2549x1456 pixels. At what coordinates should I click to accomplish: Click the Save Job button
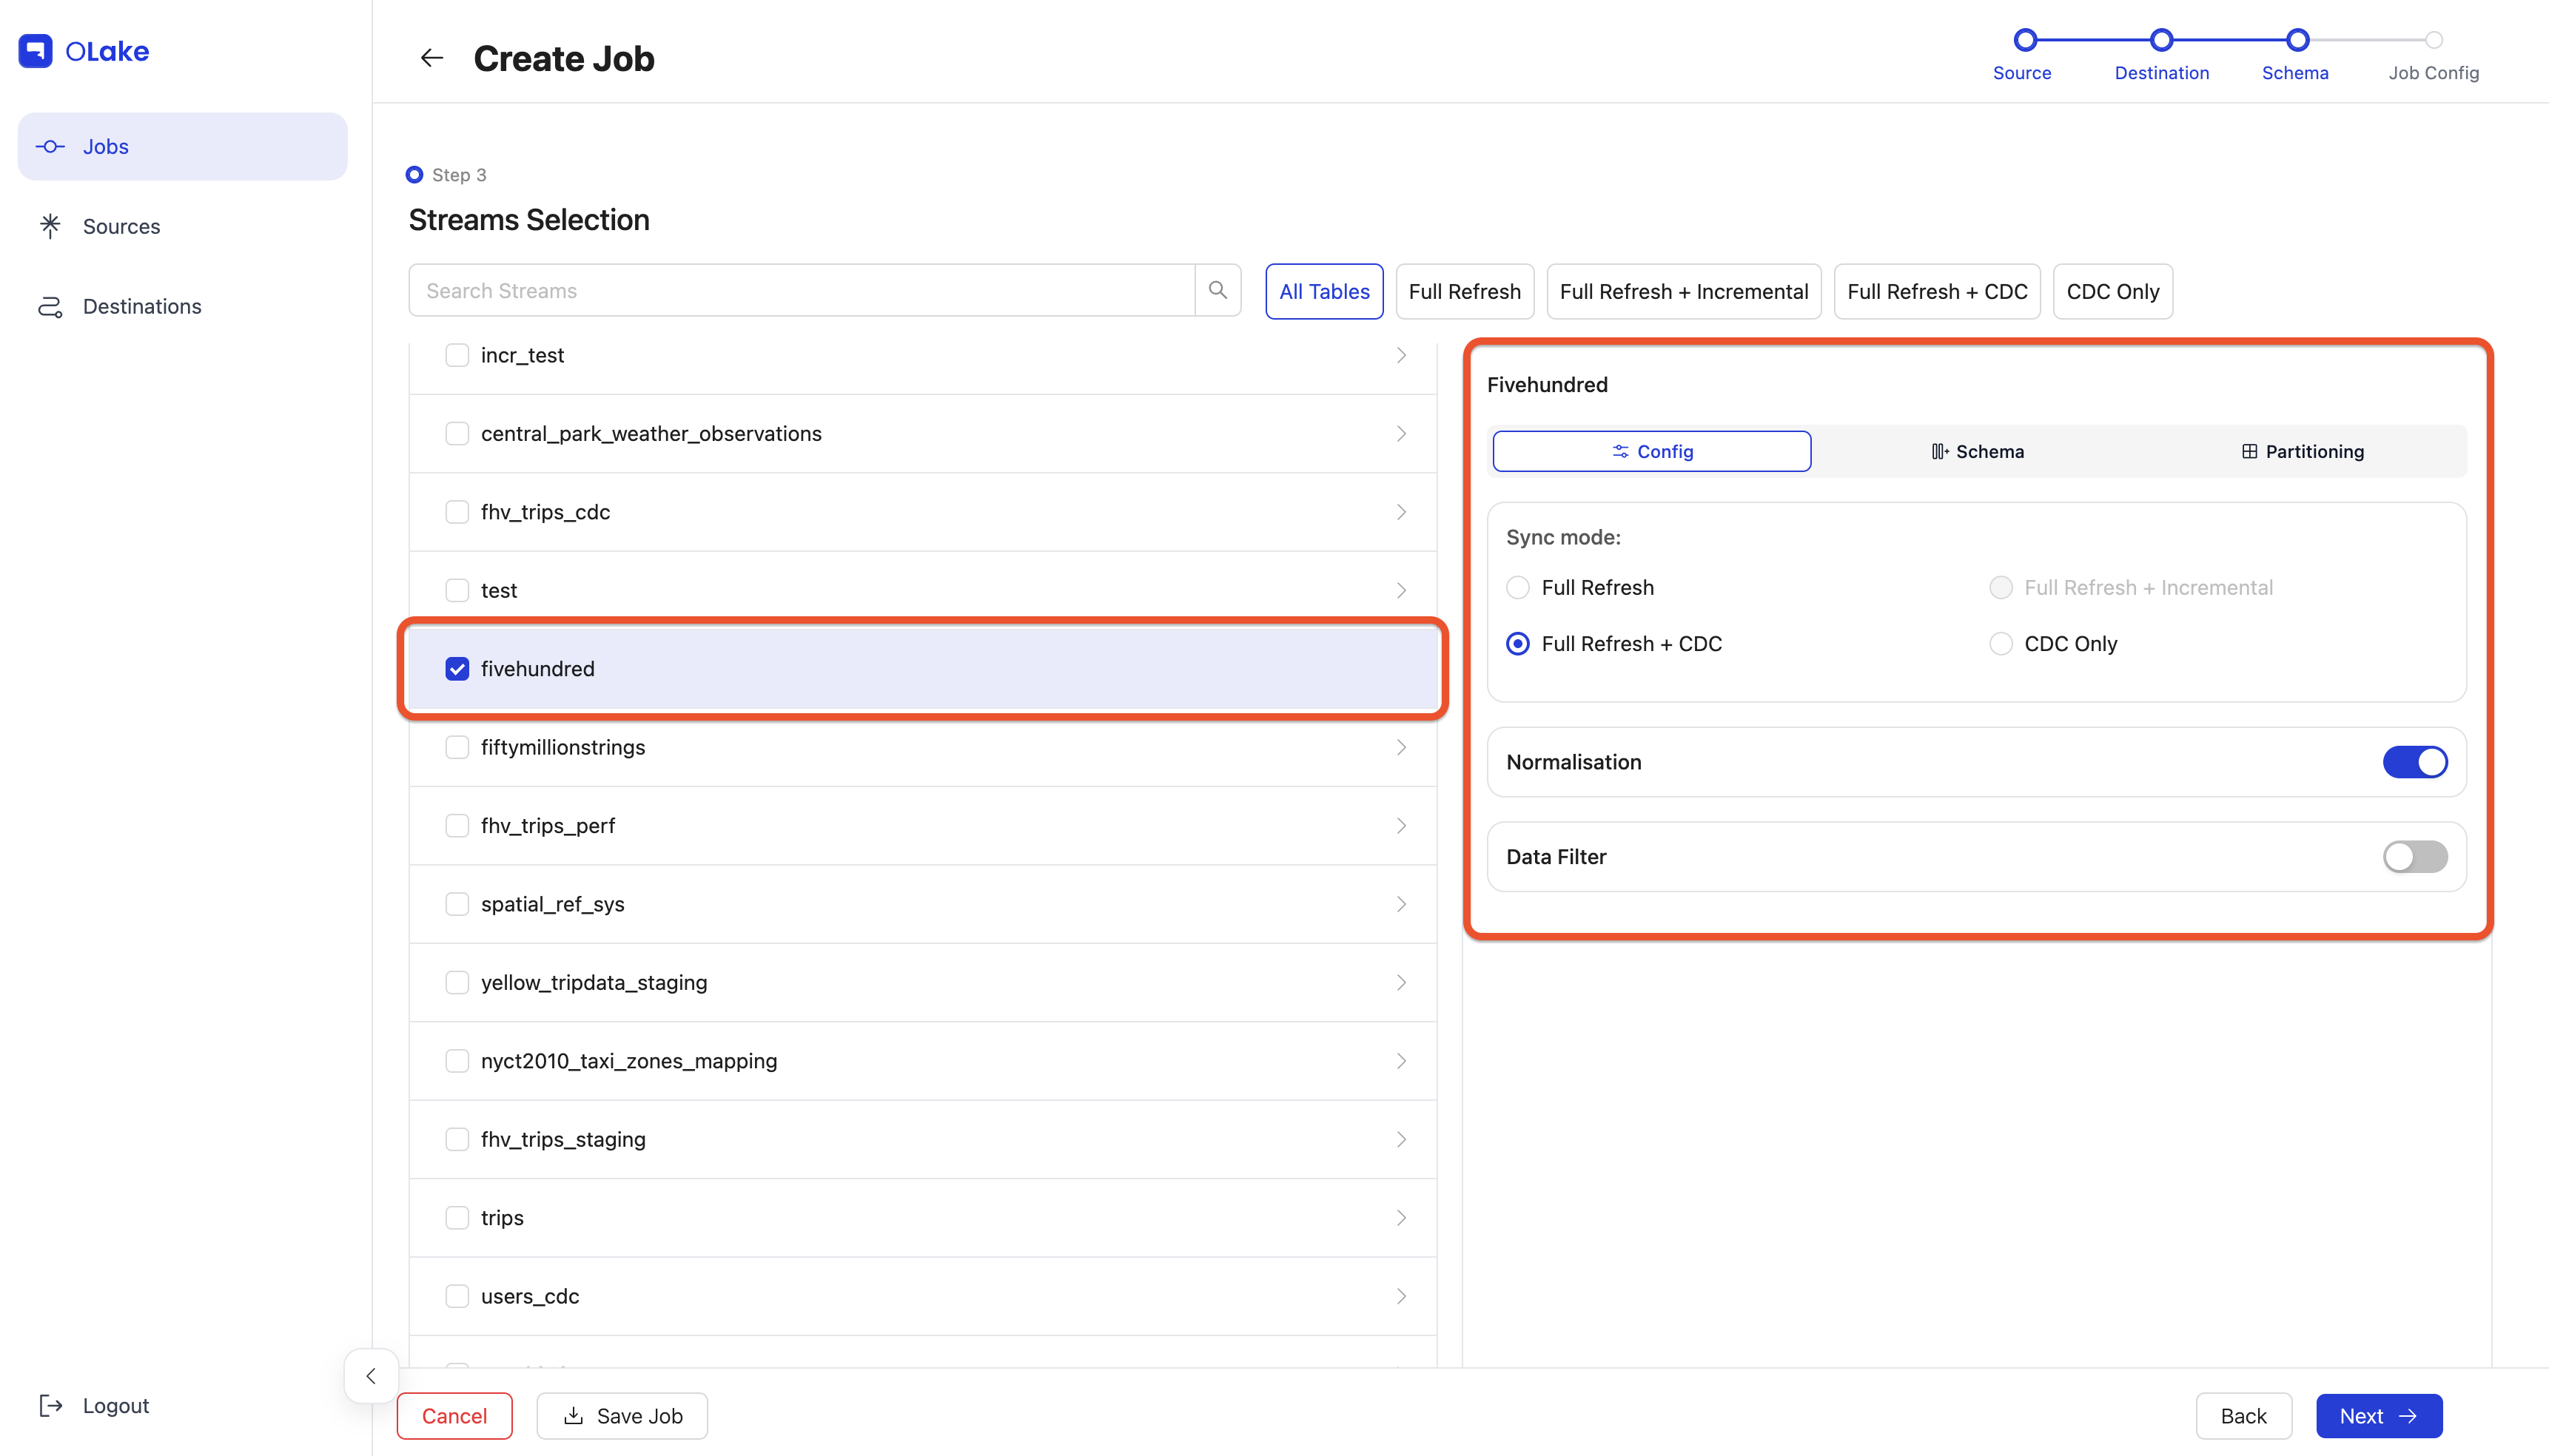(x=622, y=1415)
